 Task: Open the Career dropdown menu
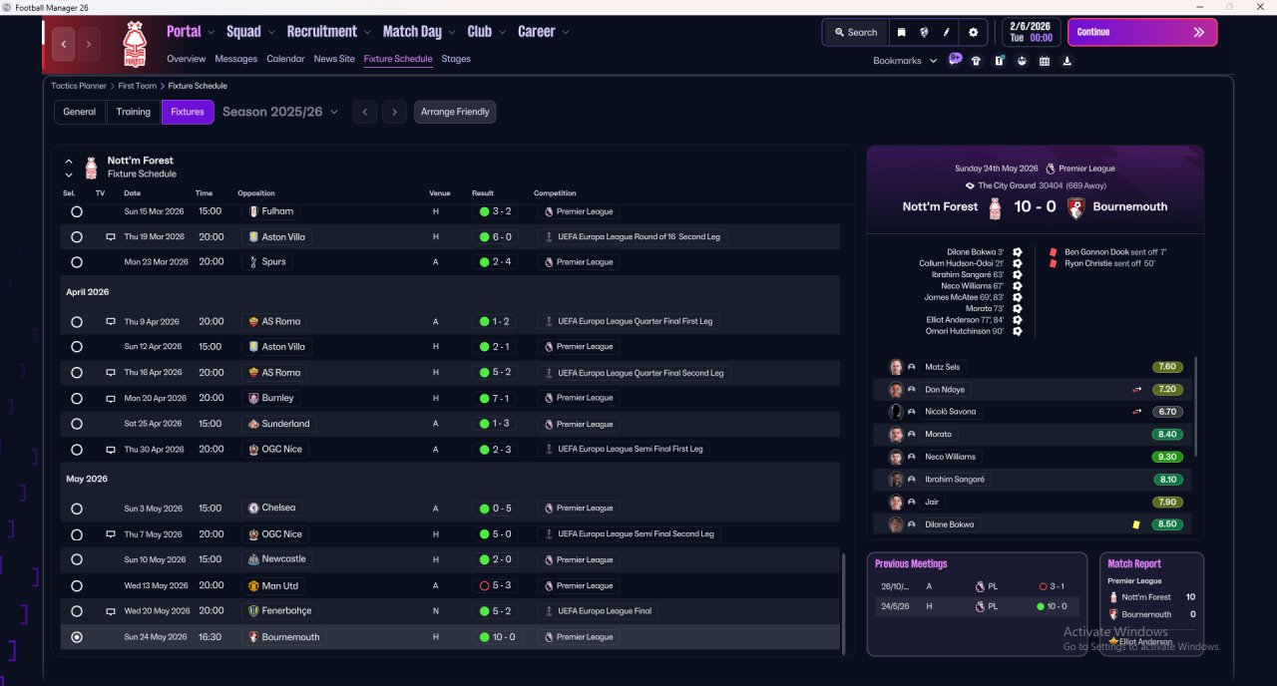[544, 32]
